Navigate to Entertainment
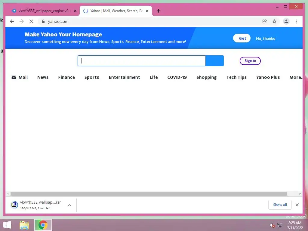 click(x=124, y=77)
